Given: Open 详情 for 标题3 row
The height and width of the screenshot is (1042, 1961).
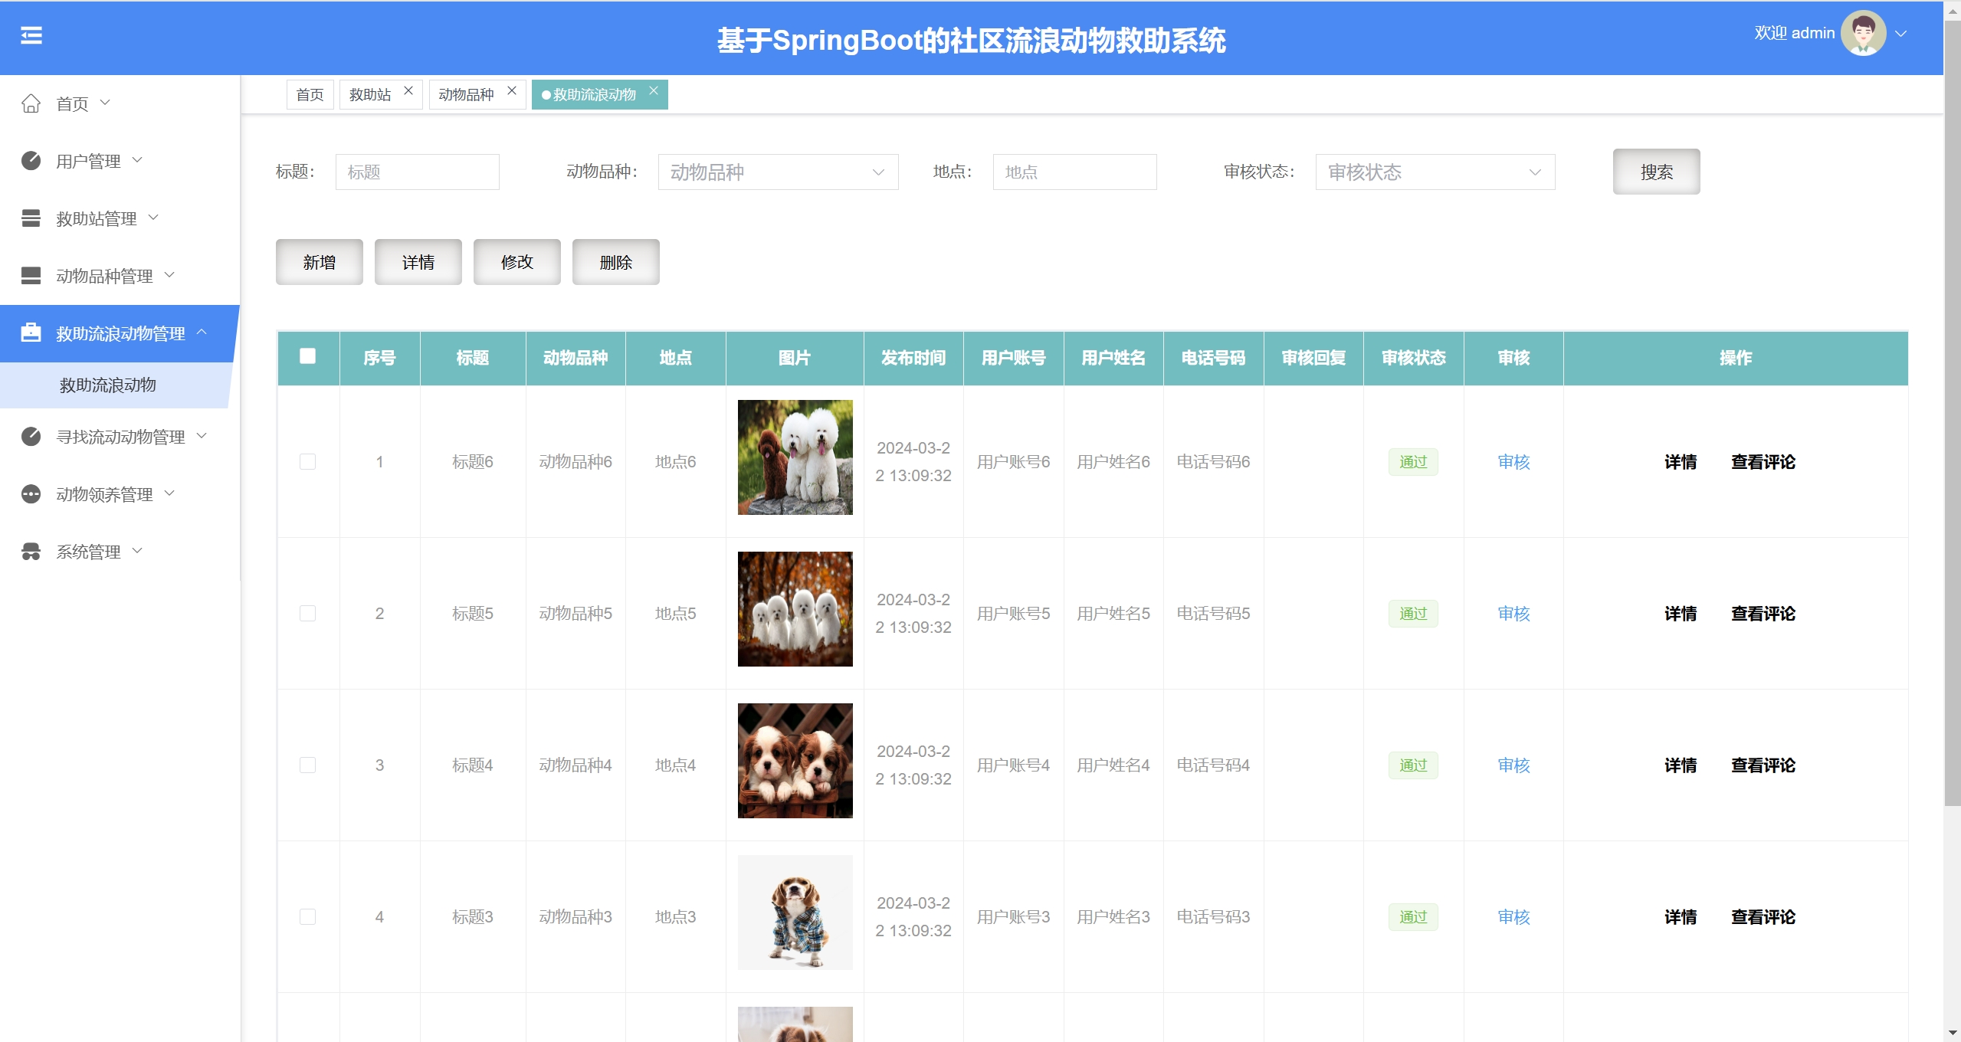Looking at the screenshot, I should point(1681,917).
